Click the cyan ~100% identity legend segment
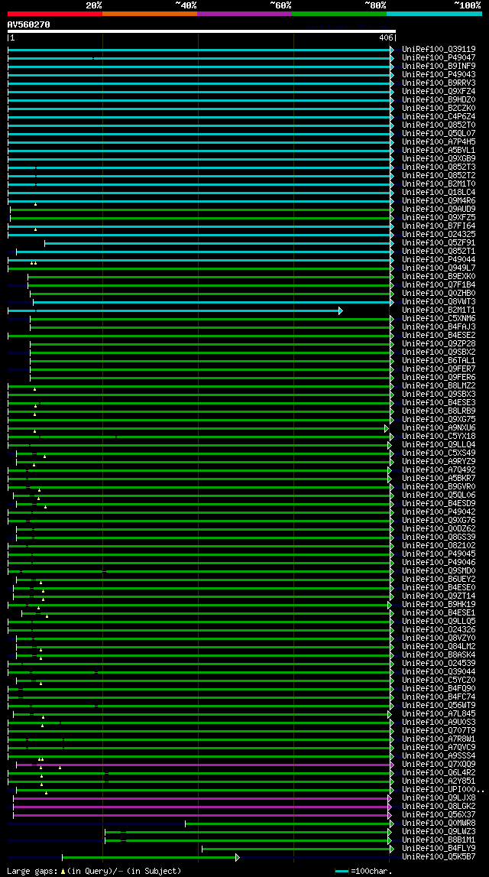Viewport: 489px width, 877px height. [434, 14]
